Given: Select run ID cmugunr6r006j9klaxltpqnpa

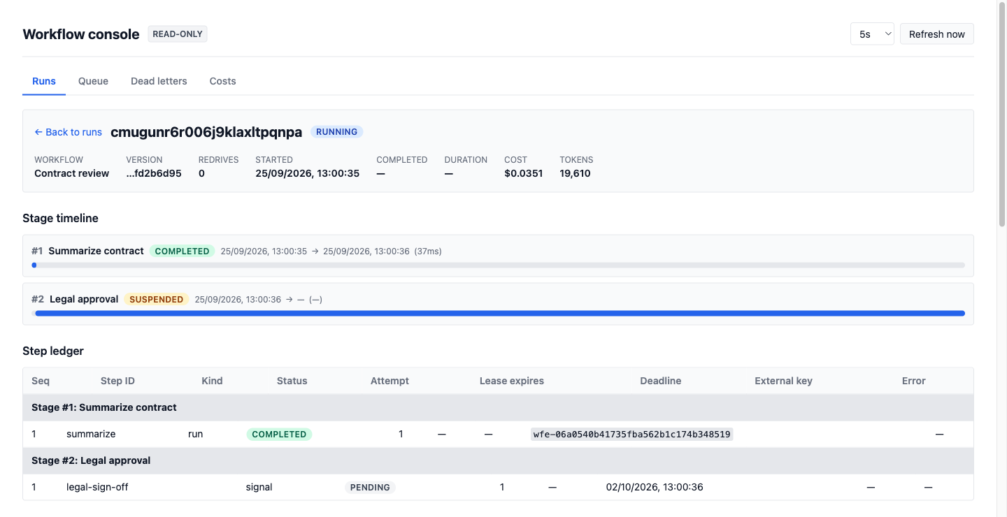Looking at the screenshot, I should tap(206, 132).
